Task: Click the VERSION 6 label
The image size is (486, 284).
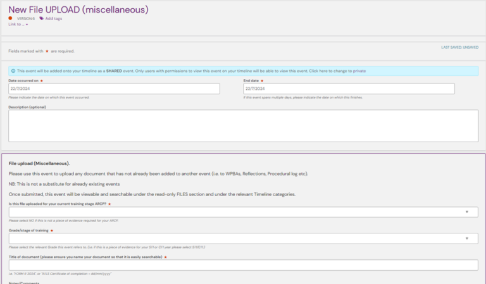Action: [26, 18]
